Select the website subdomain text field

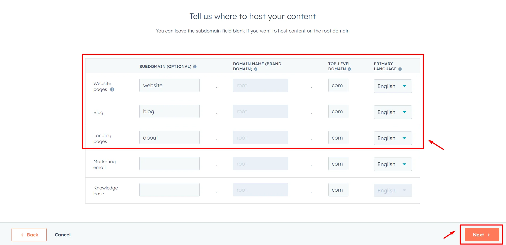click(x=169, y=85)
